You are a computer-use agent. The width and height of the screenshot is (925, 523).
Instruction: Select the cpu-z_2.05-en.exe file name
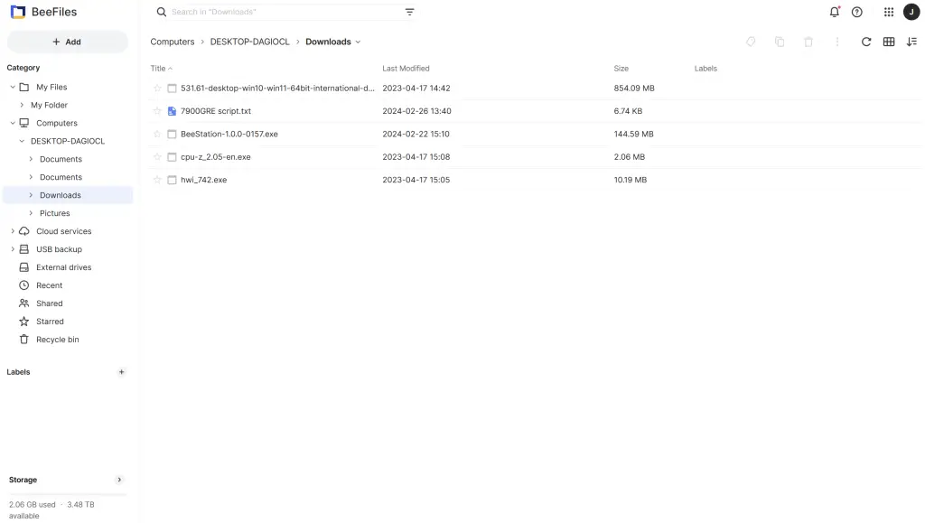[215, 157]
